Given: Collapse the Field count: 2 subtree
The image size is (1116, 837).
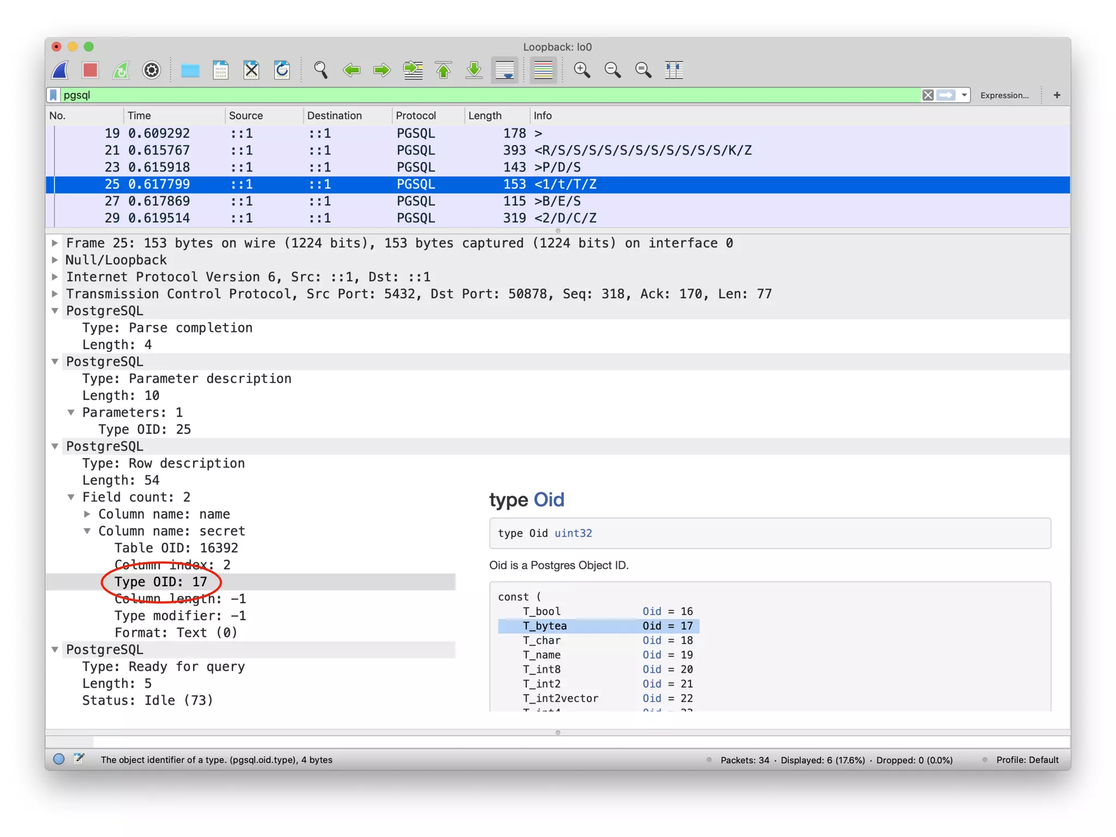Looking at the screenshot, I should [71, 497].
